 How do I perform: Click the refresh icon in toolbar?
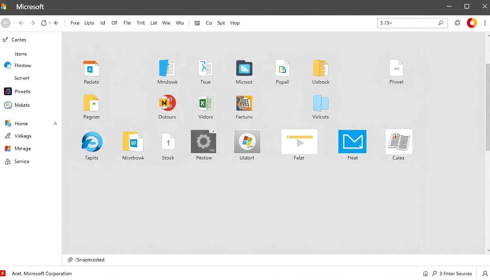(44, 23)
